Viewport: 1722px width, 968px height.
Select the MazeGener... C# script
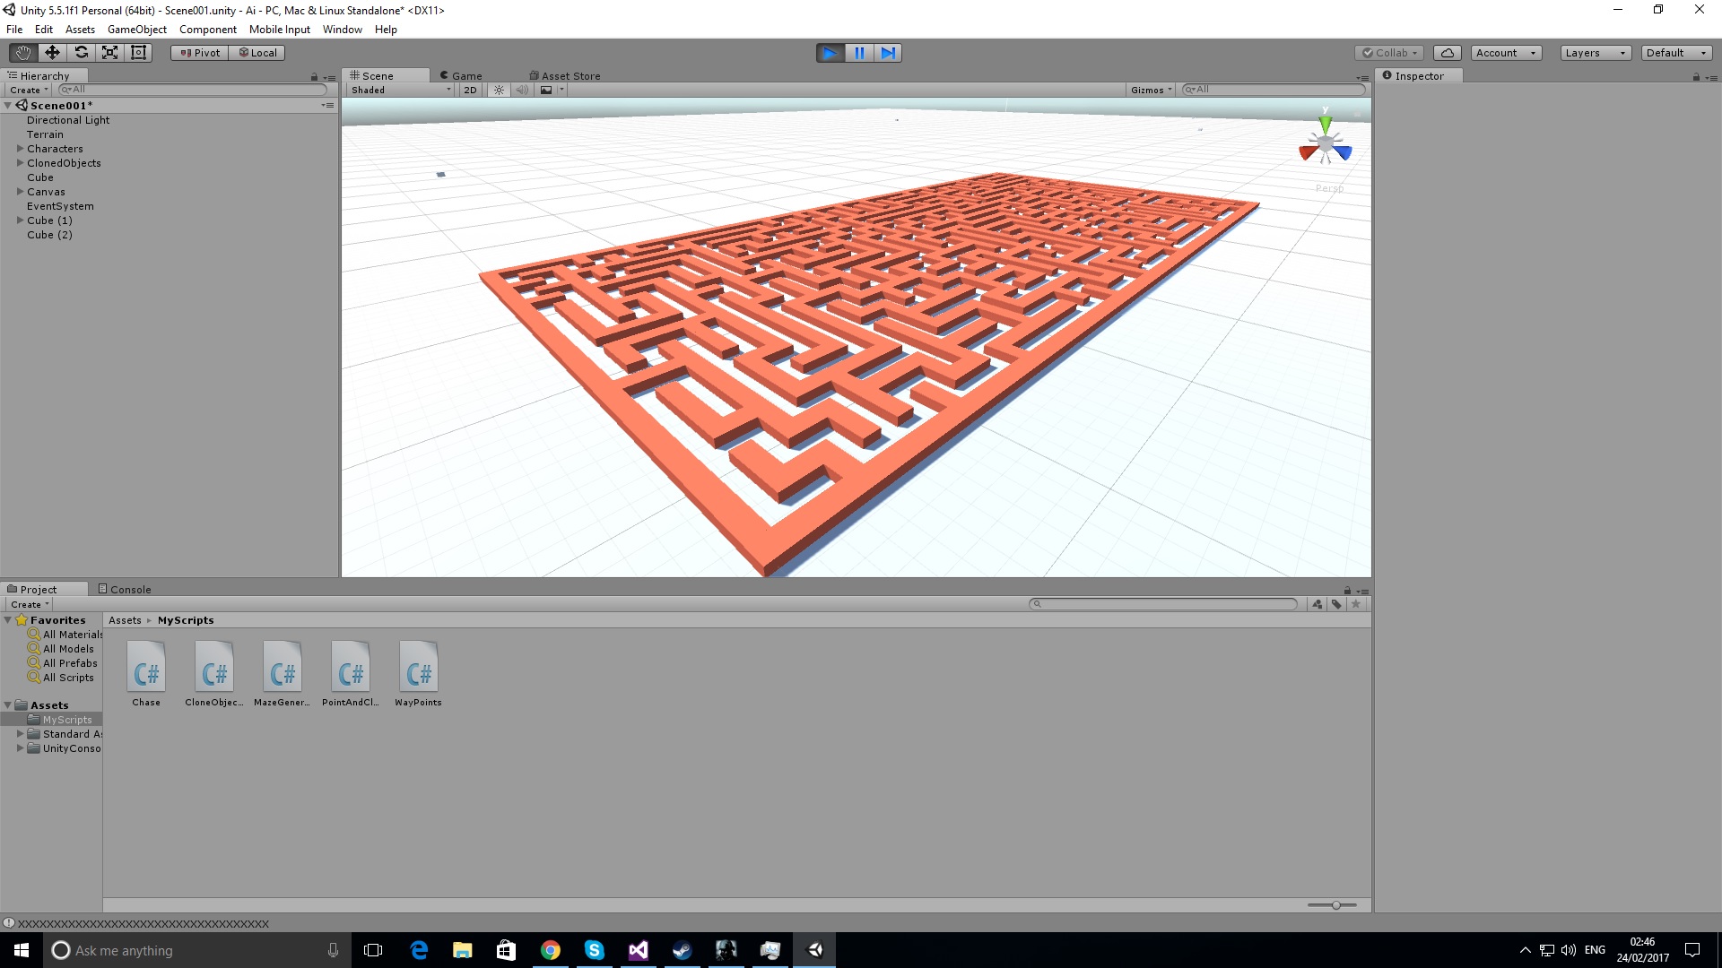click(283, 674)
